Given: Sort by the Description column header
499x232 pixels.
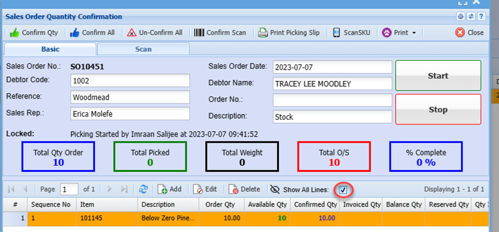Looking at the screenshot, I should click(168, 205).
